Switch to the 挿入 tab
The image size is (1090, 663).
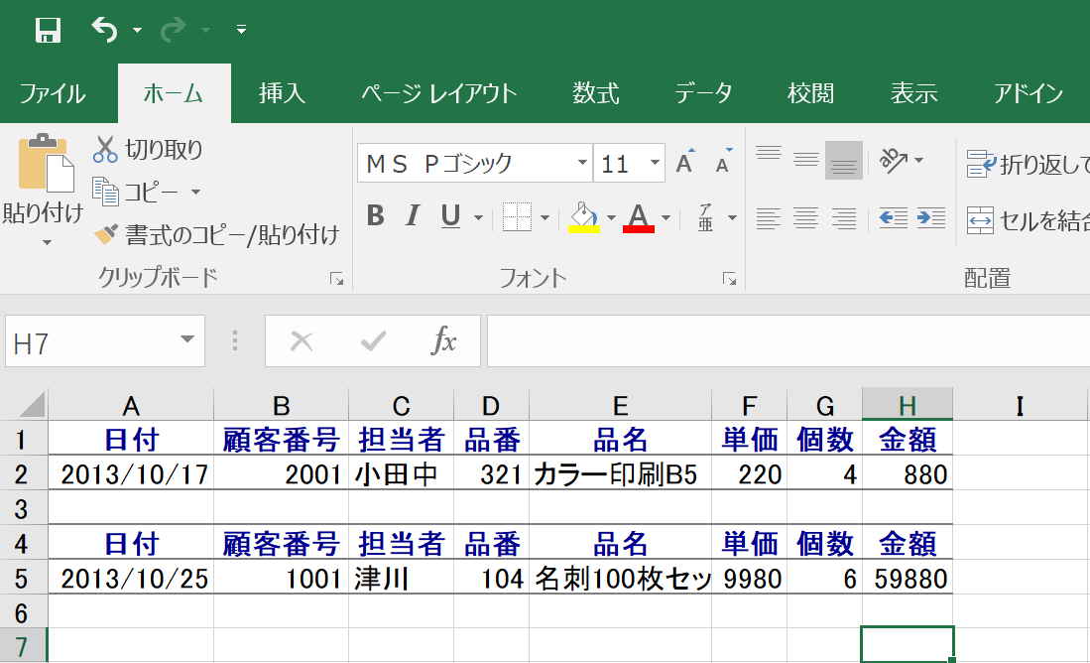pyautogui.click(x=282, y=94)
